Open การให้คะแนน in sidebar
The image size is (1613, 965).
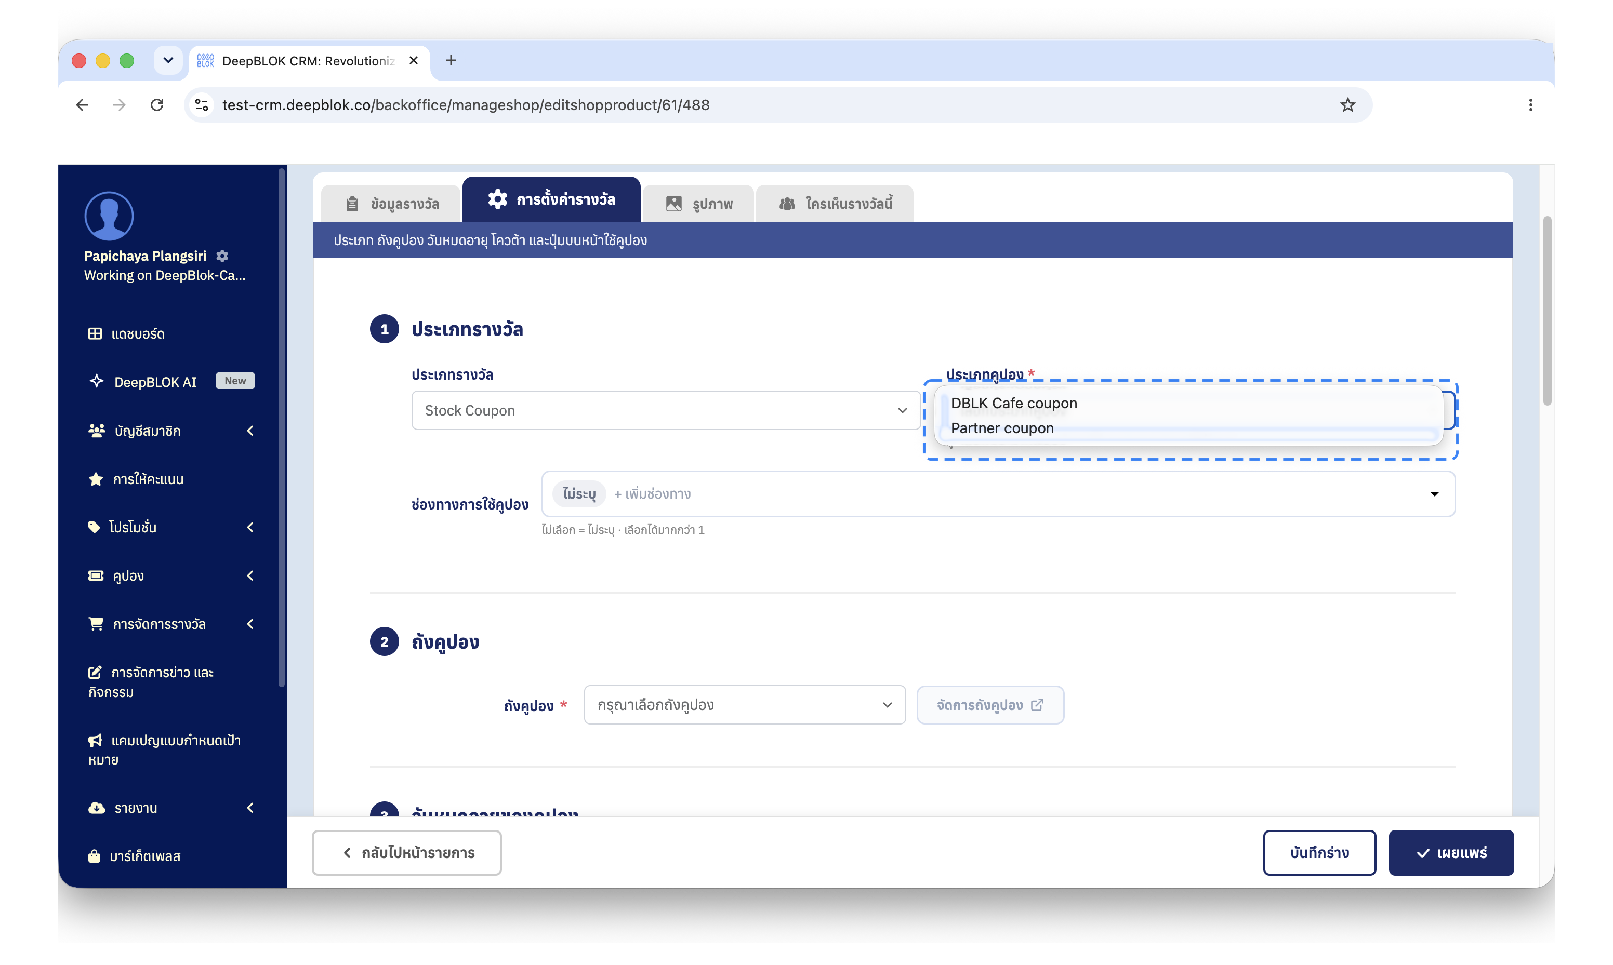148,479
